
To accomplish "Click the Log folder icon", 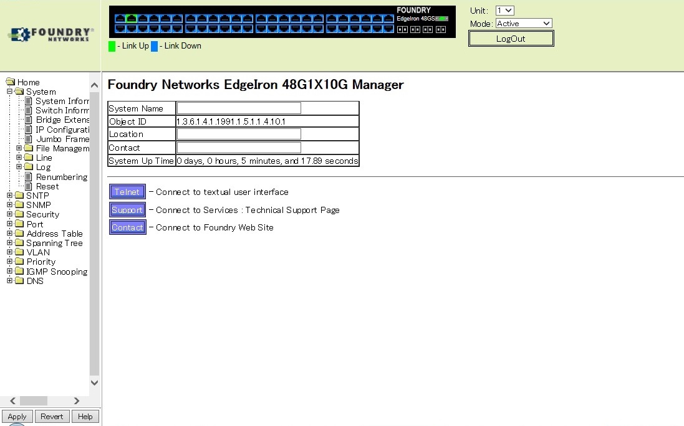I will click(x=29, y=167).
